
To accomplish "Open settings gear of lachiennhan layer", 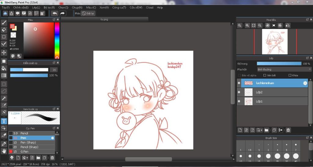I will click(305, 83).
